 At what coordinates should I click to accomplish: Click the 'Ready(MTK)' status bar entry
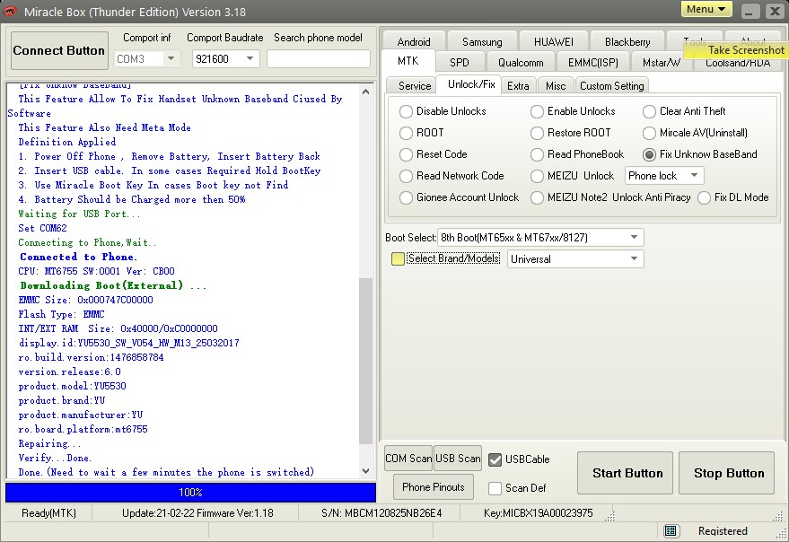tap(48, 513)
